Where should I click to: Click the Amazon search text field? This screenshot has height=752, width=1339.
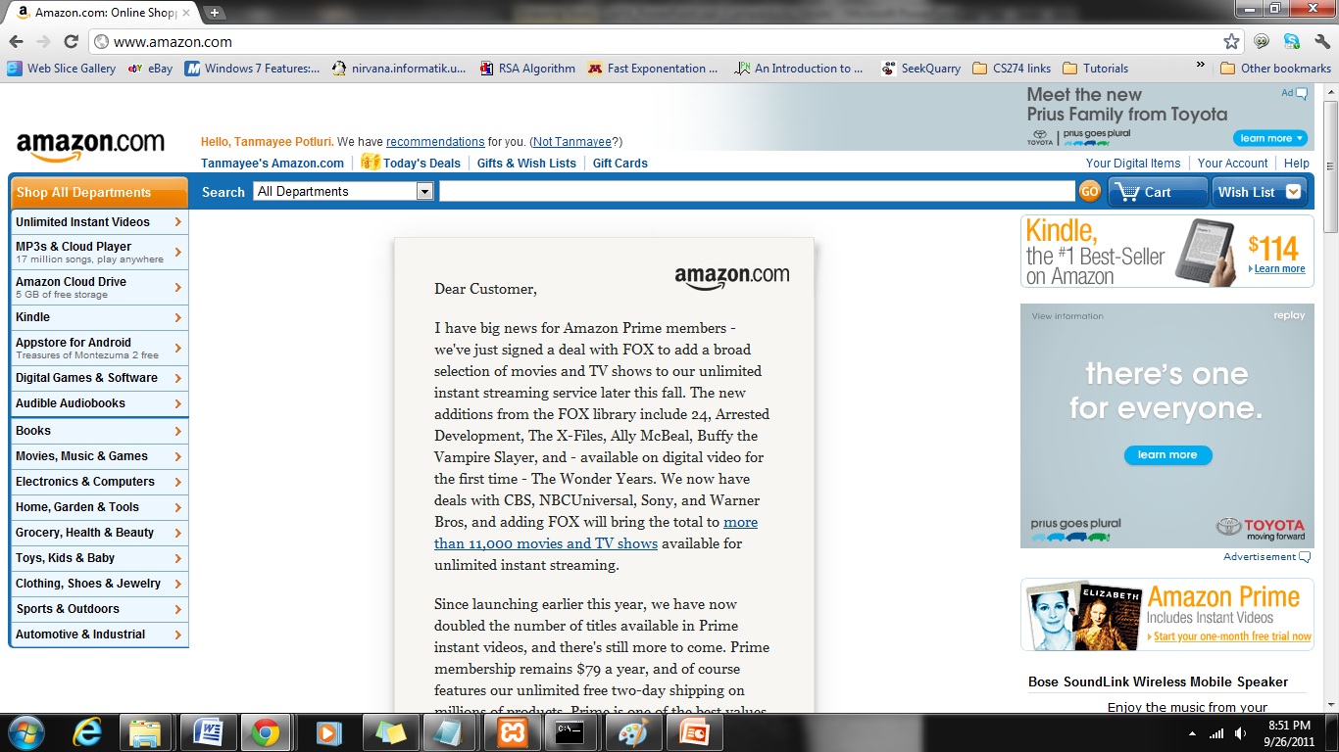tap(757, 192)
